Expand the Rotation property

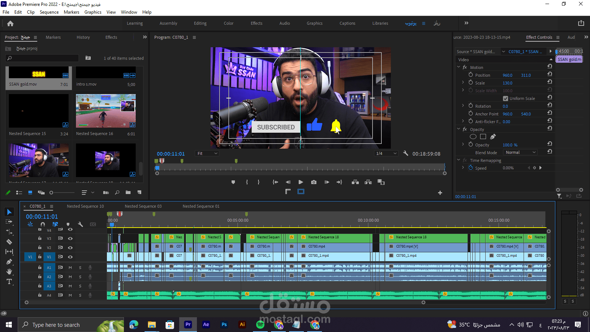point(463,106)
